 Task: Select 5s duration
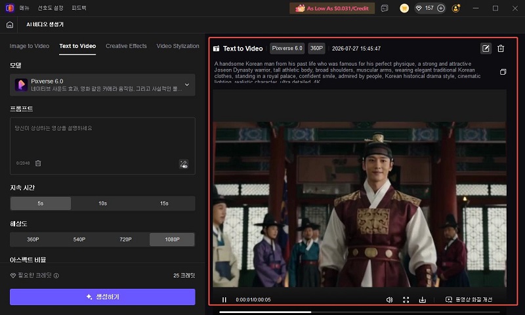click(x=41, y=203)
